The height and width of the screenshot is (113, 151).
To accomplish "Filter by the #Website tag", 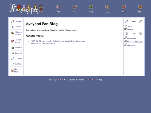I will point(131,45).
